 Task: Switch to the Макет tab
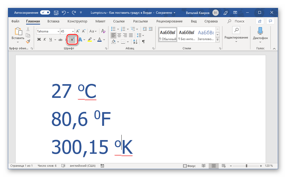100,21
